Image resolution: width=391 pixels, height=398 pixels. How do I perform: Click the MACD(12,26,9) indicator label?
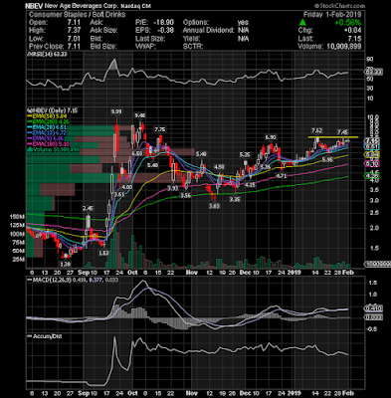click(x=50, y=280)
